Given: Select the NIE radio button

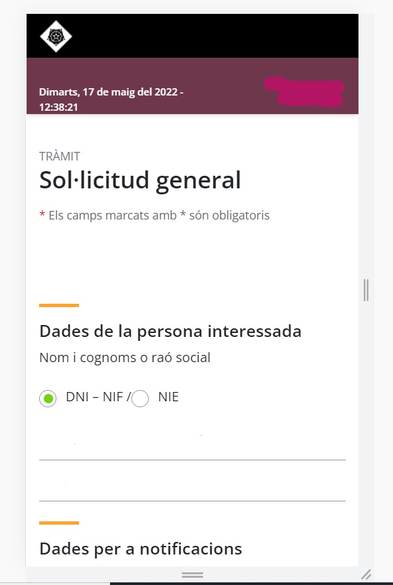Looking at the screenshot, I should (x=140, y=399).
